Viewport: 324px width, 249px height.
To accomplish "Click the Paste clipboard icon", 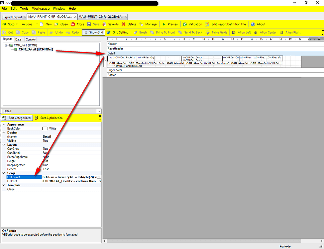I will click(x=34, y=33).
